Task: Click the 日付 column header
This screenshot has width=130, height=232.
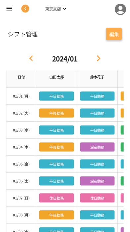Action: 21,79
